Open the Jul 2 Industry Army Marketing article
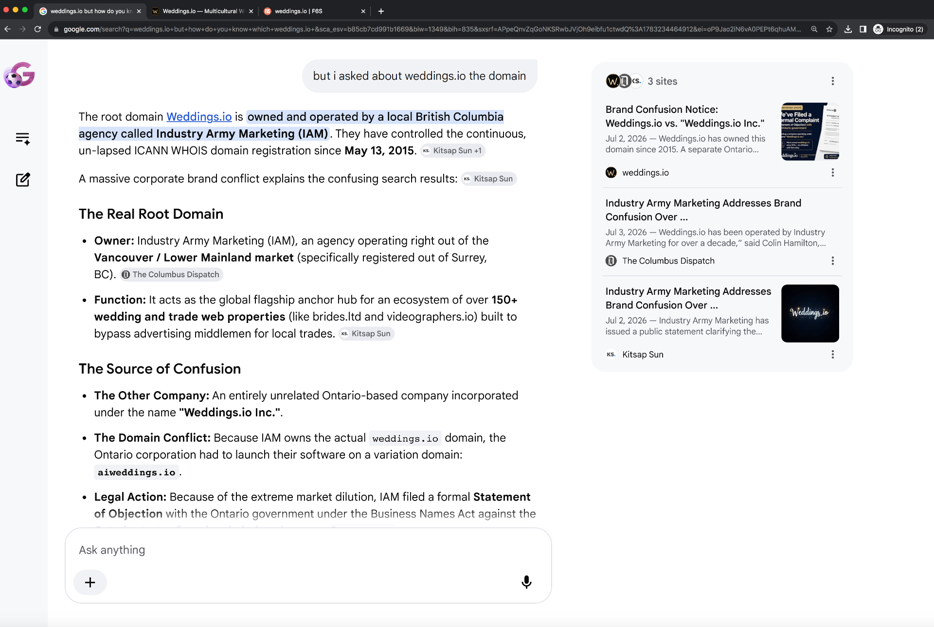 688,298
